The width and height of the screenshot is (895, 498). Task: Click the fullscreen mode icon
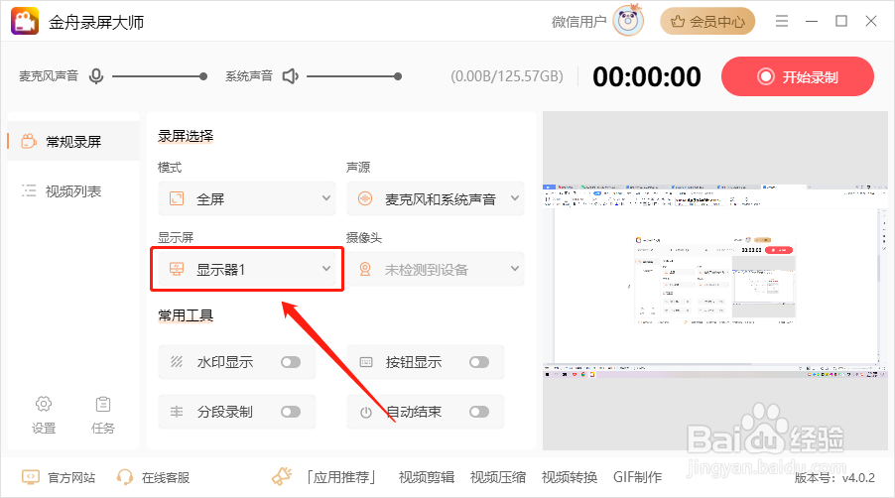177,198
